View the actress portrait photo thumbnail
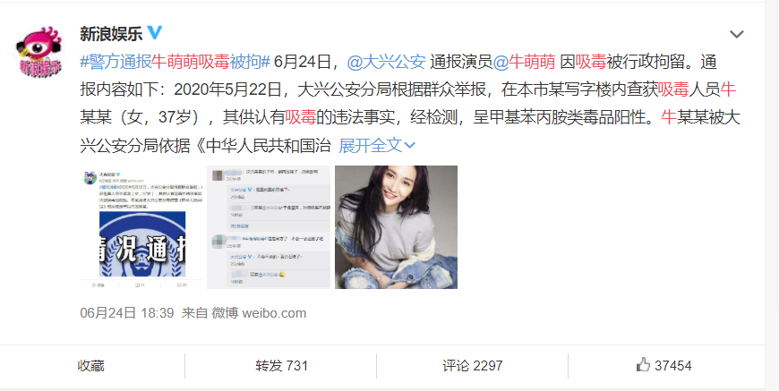 pyautogui.click(x=396, y=227)
